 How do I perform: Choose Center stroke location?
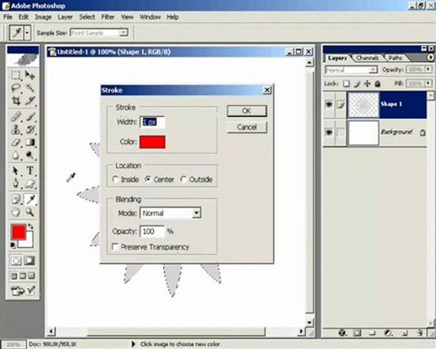pyautogui.click(x=148, y=179)
